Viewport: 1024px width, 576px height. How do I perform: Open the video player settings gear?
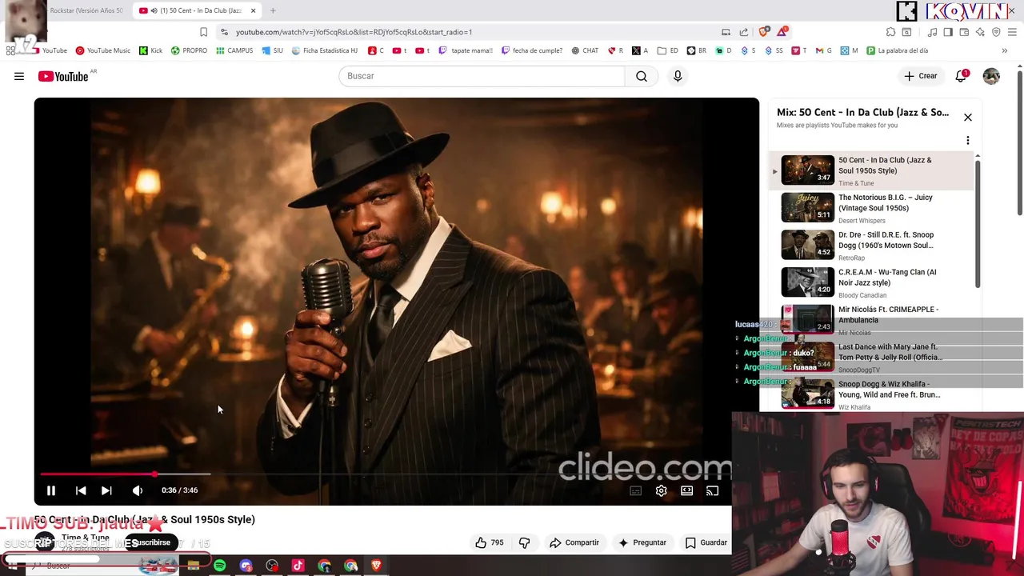pyautogui.click(x=661, y=490)
